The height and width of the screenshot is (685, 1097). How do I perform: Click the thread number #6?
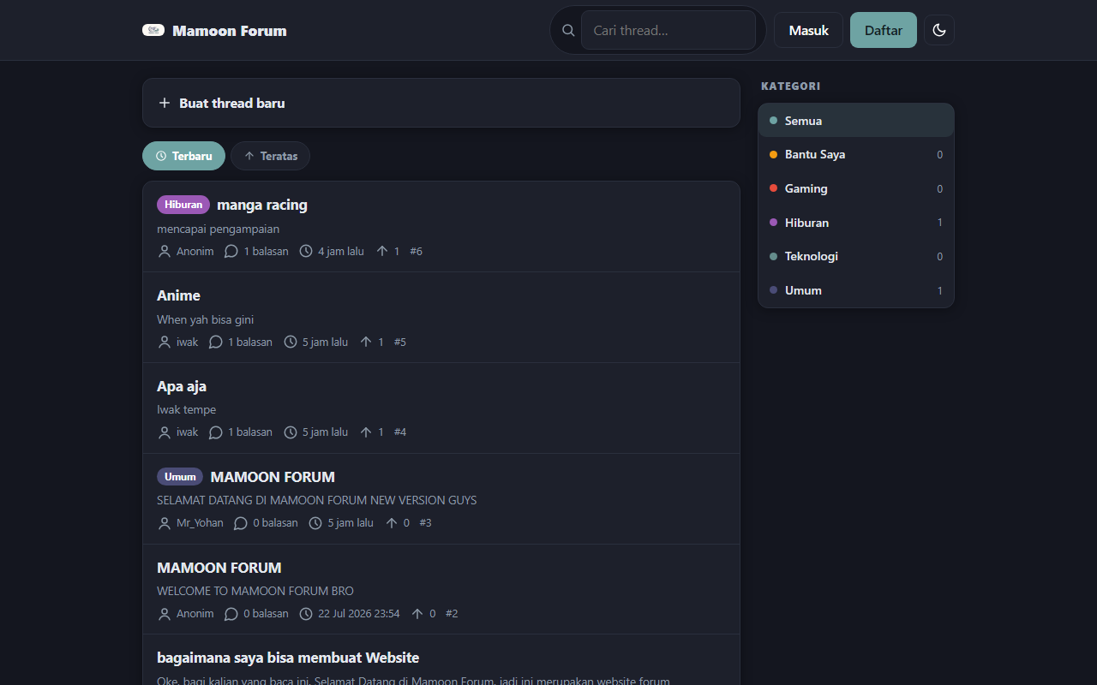417,251
